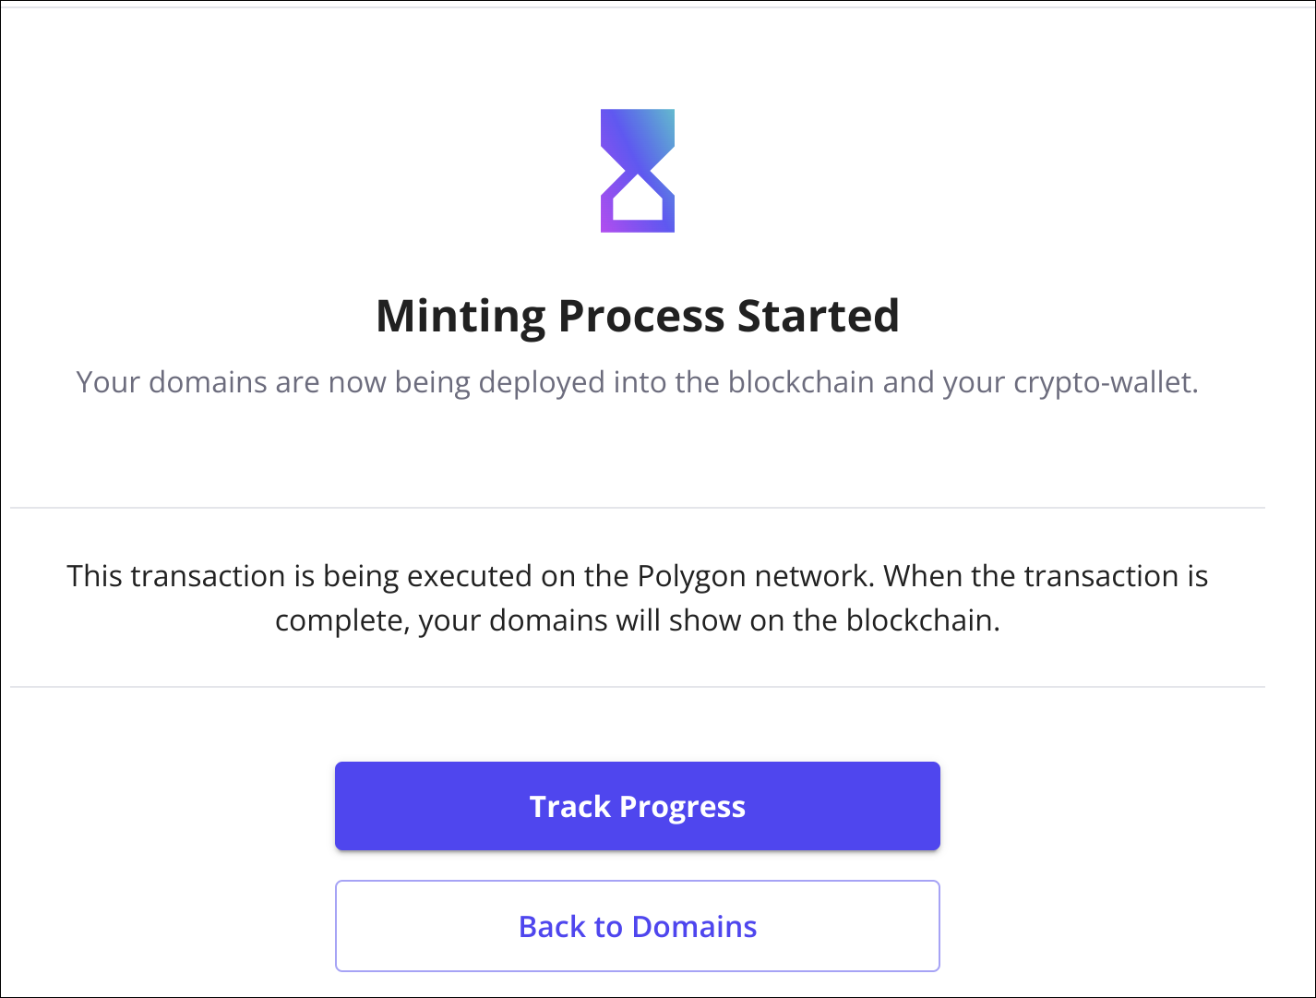Click the purple hourglass icon
Screen dimensions: 1316x998
click(x=638, y=171)
